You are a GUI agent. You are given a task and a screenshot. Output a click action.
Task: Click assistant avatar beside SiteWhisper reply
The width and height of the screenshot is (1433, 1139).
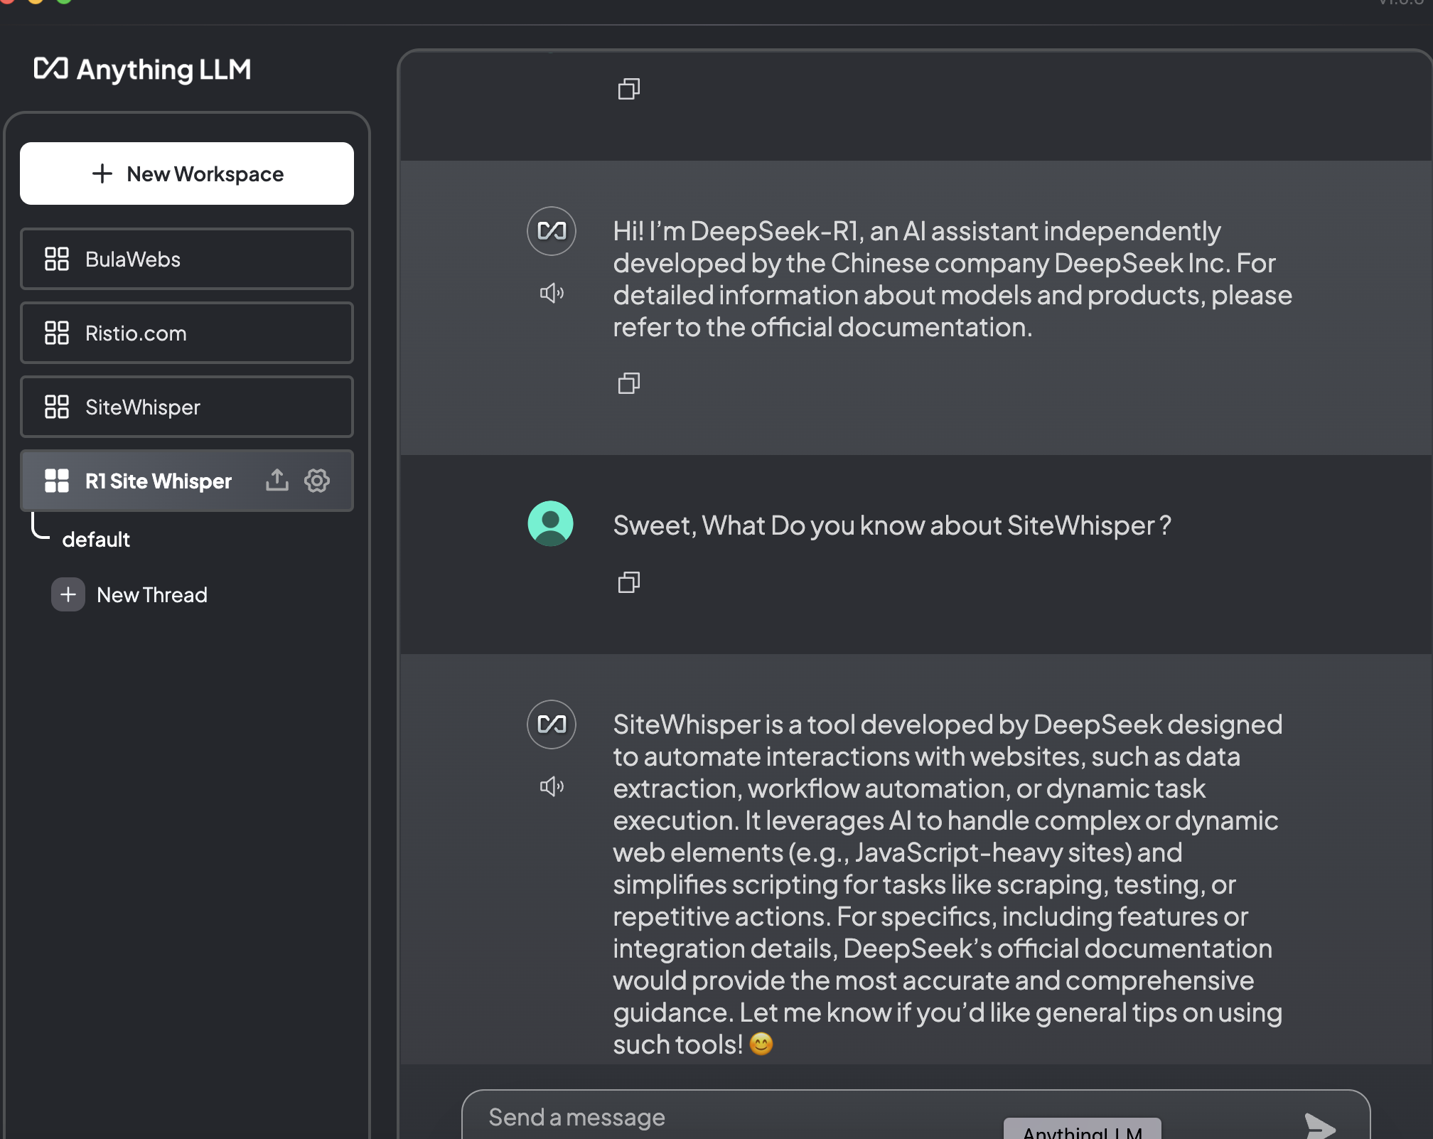[552, 724]
